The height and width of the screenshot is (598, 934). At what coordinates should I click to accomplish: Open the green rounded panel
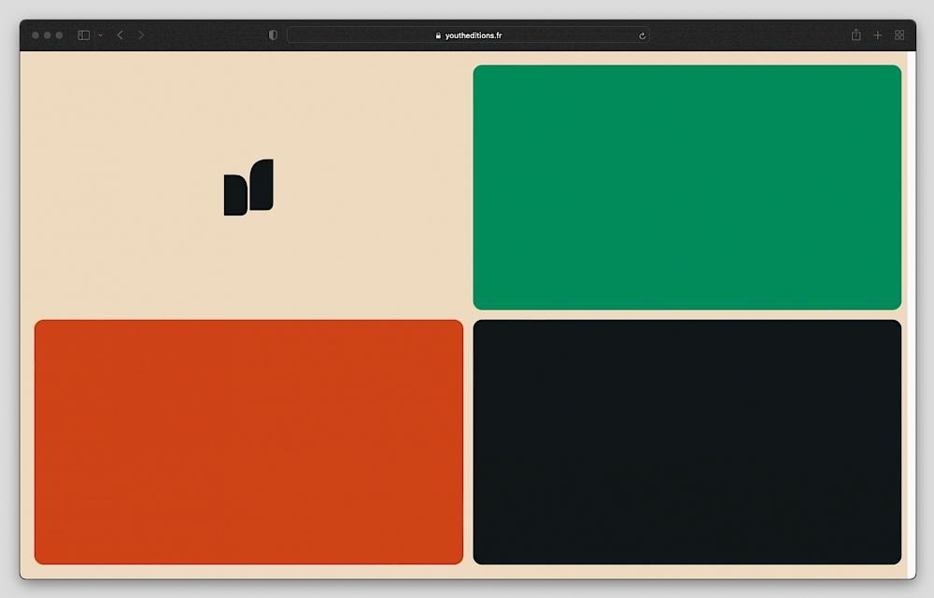pos(686,187)
